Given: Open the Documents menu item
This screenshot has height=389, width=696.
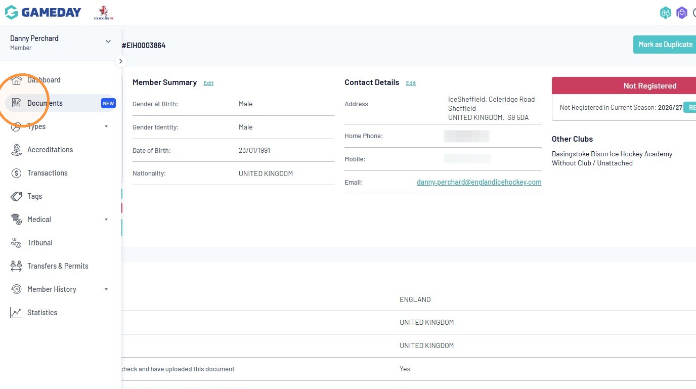Looking at the screenshot, I should [x=61, y=103].
